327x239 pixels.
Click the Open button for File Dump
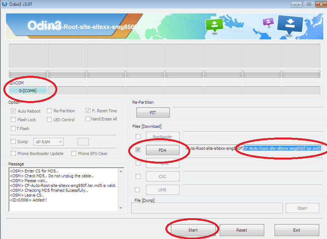(x=302, y=208)
